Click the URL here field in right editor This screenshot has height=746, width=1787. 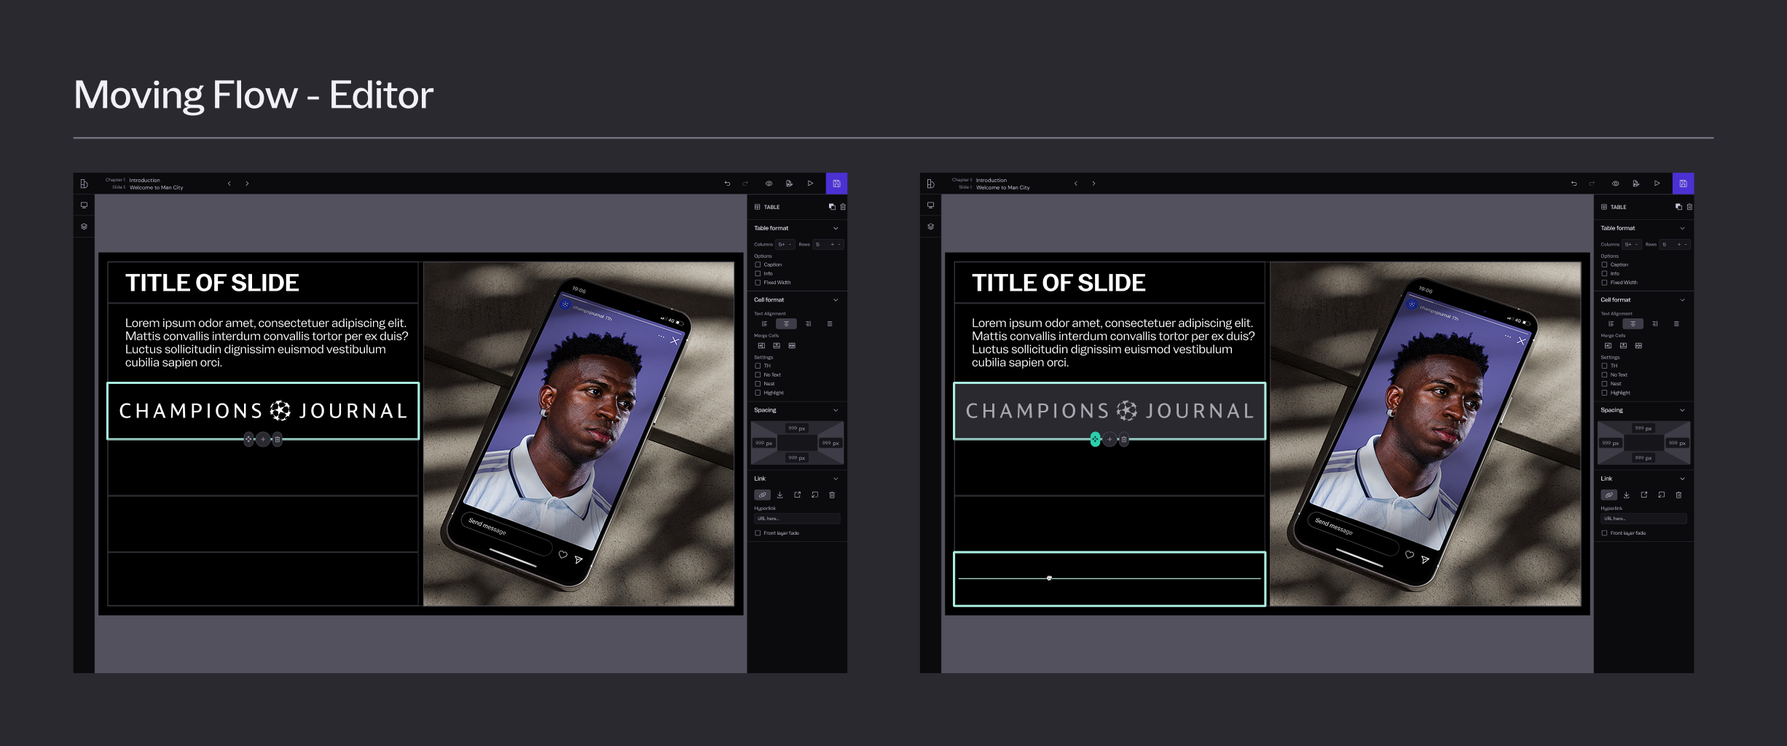click(1643, 519)
